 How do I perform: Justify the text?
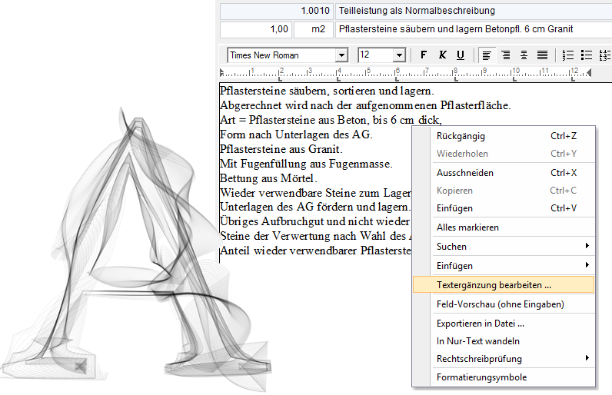coord(542,55)
